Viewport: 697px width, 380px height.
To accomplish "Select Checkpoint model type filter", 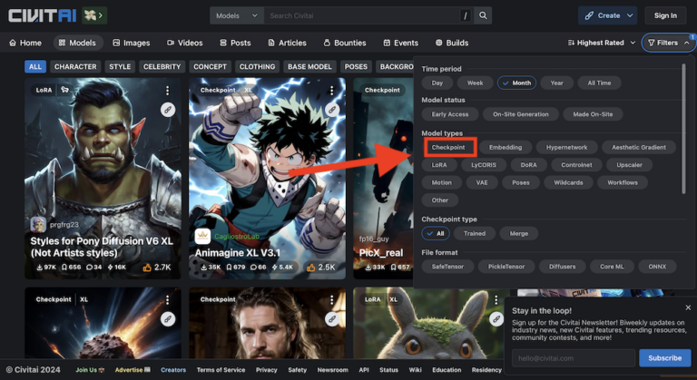I will [448, 147].
